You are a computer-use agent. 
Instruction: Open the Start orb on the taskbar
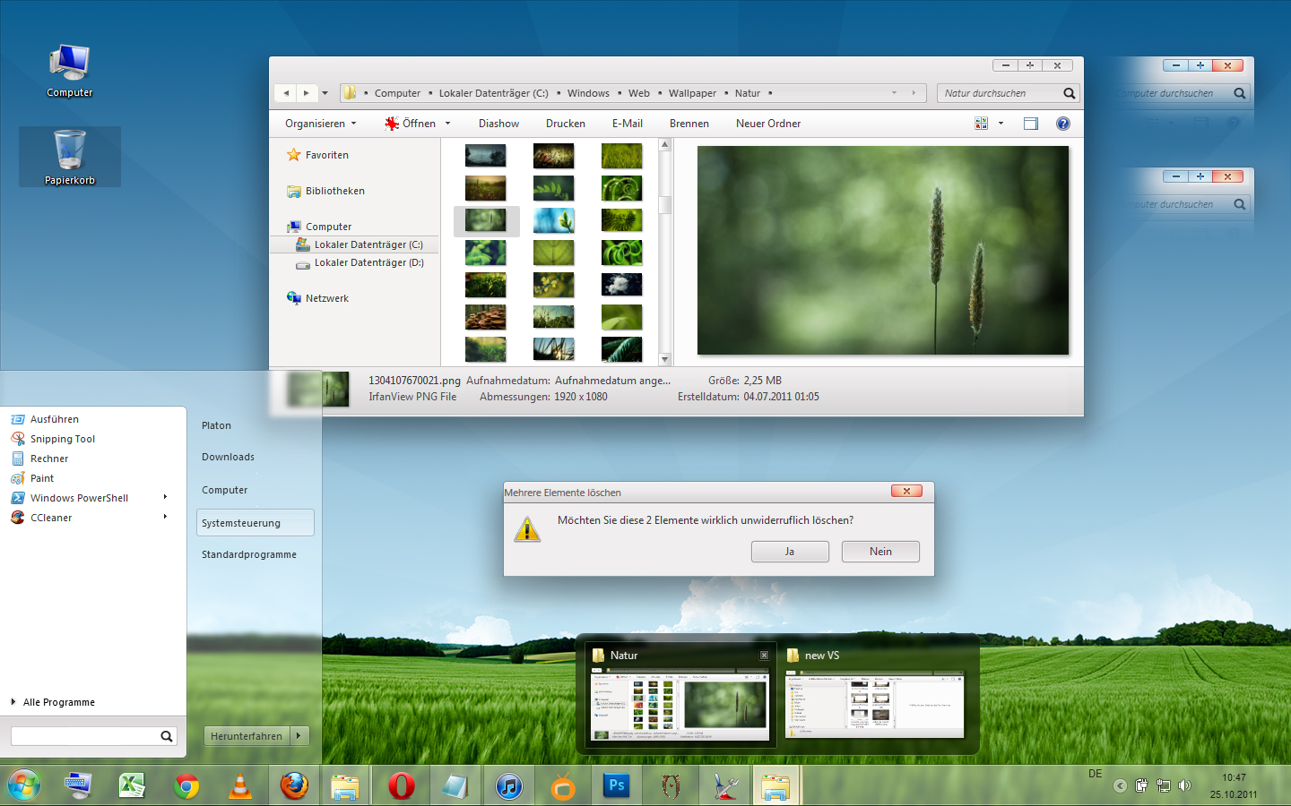(24, 786)
